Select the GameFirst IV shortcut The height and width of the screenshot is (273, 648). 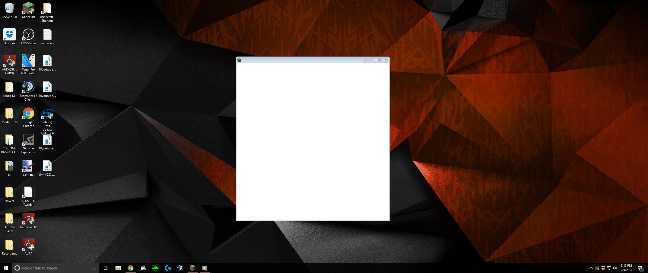[x=28, y=219]
